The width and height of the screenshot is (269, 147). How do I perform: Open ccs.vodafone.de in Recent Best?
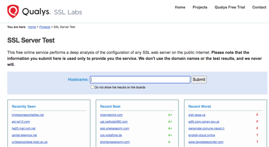point(111,135)
